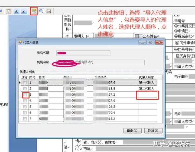Click the 机构代码 input field
Image resolution: width=195 pixels, height=152 pixels.
pos(83,53)
